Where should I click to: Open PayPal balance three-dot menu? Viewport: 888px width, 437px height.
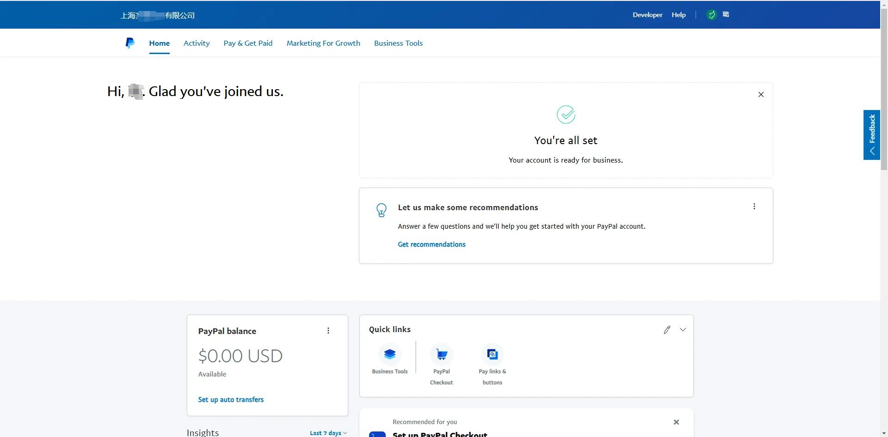328,331
